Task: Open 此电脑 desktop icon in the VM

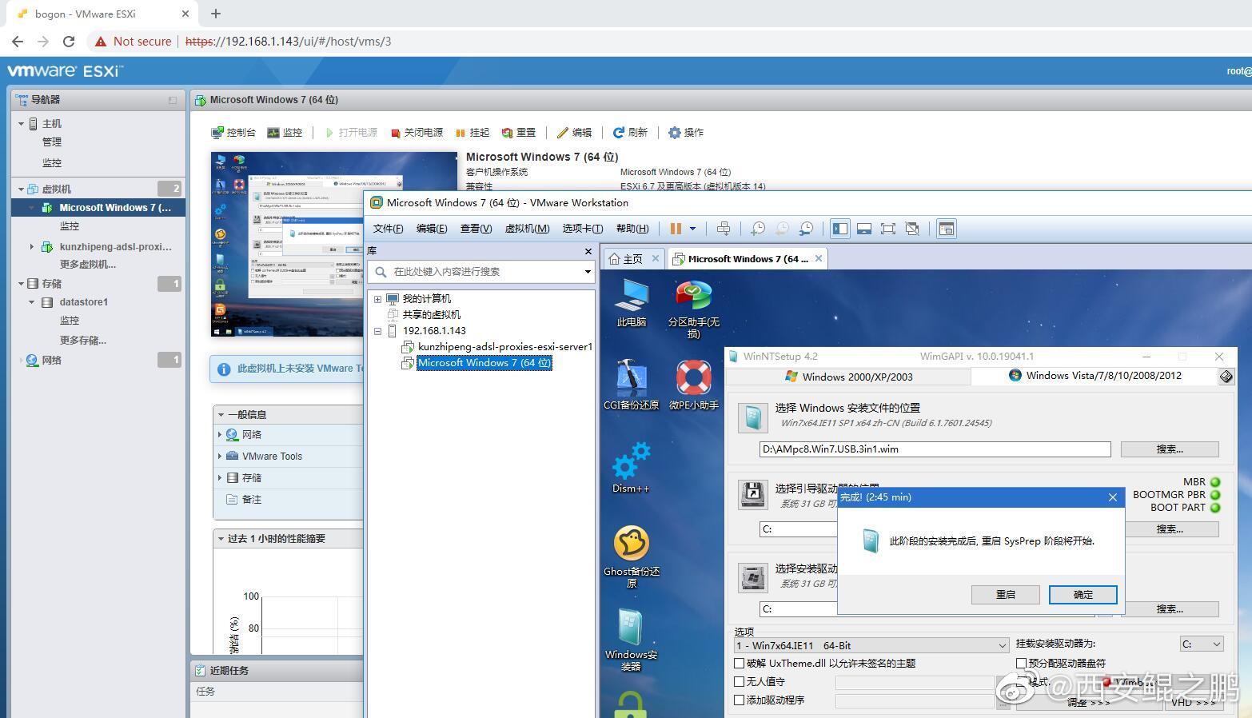Action: tap(632, 303)
